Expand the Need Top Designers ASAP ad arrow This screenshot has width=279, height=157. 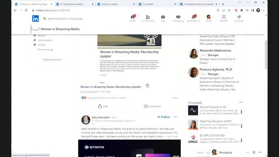[241, 126]
